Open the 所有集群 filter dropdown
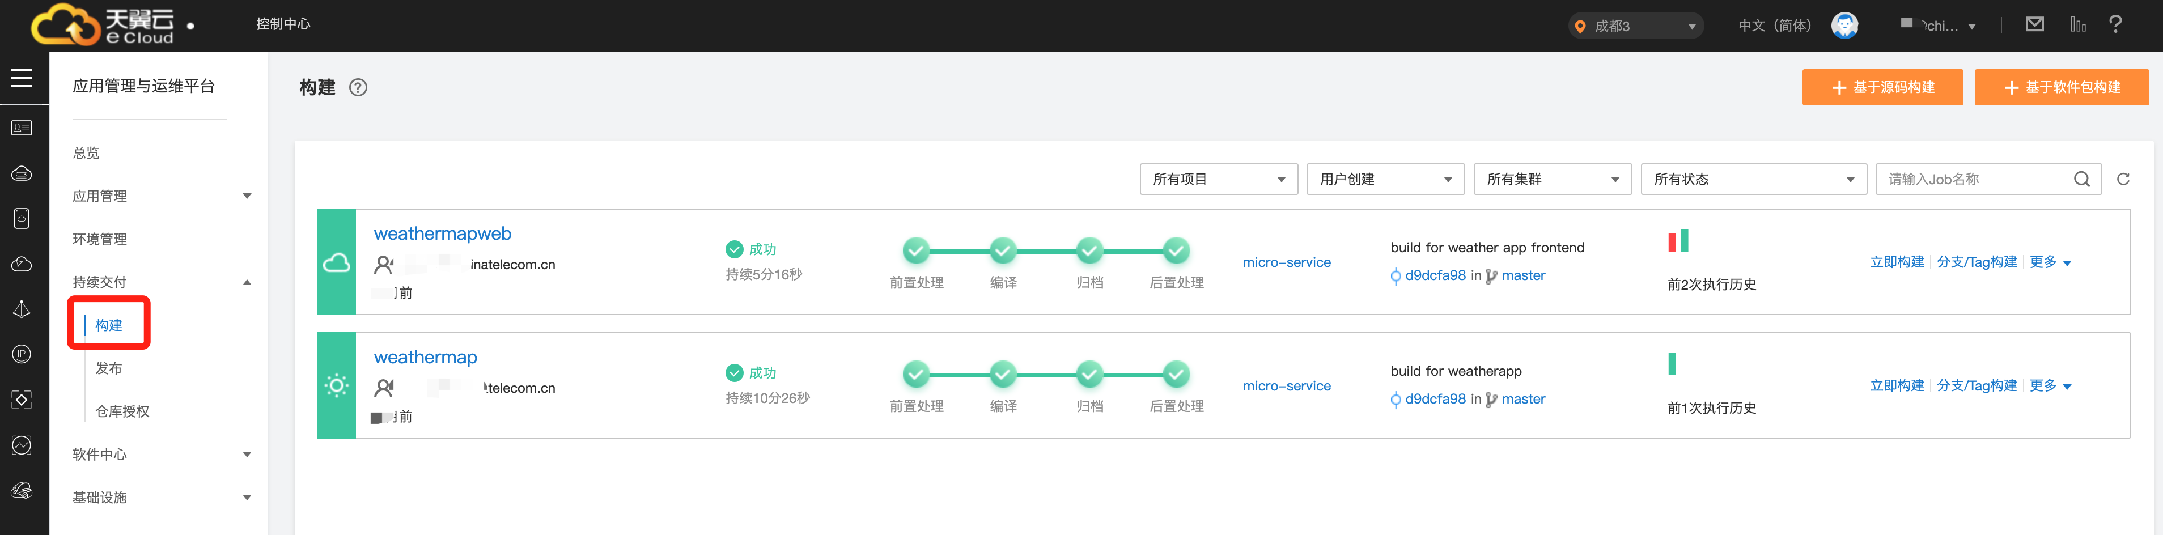2163x535 pixels. click(x=1553, y=179)
